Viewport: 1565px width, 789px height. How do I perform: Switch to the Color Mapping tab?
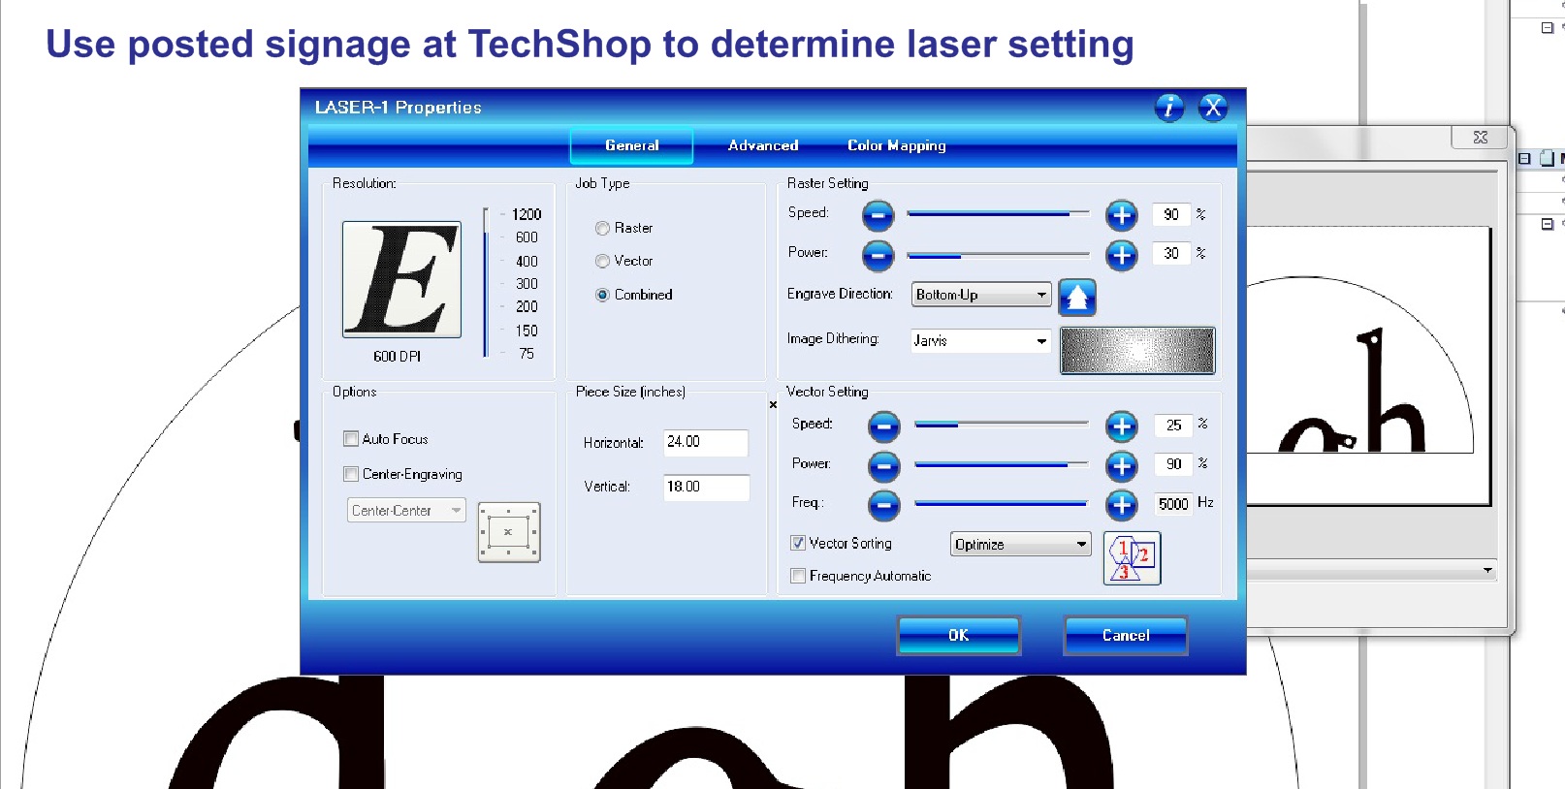click(896, 145)
